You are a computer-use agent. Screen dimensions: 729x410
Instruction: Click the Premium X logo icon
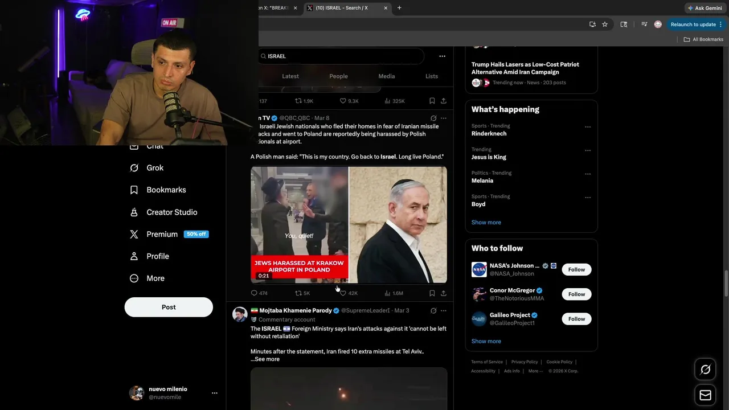[x=134, y=234]
